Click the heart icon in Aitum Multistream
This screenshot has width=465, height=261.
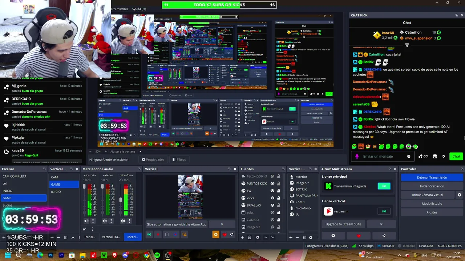359,236
